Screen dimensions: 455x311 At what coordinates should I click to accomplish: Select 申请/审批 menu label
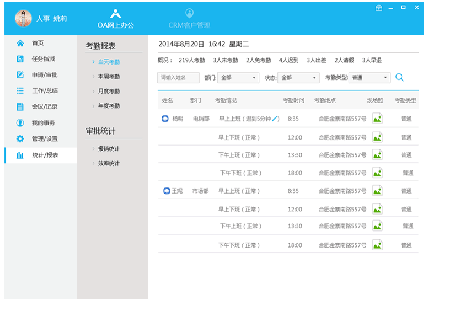tap(45, 75)
